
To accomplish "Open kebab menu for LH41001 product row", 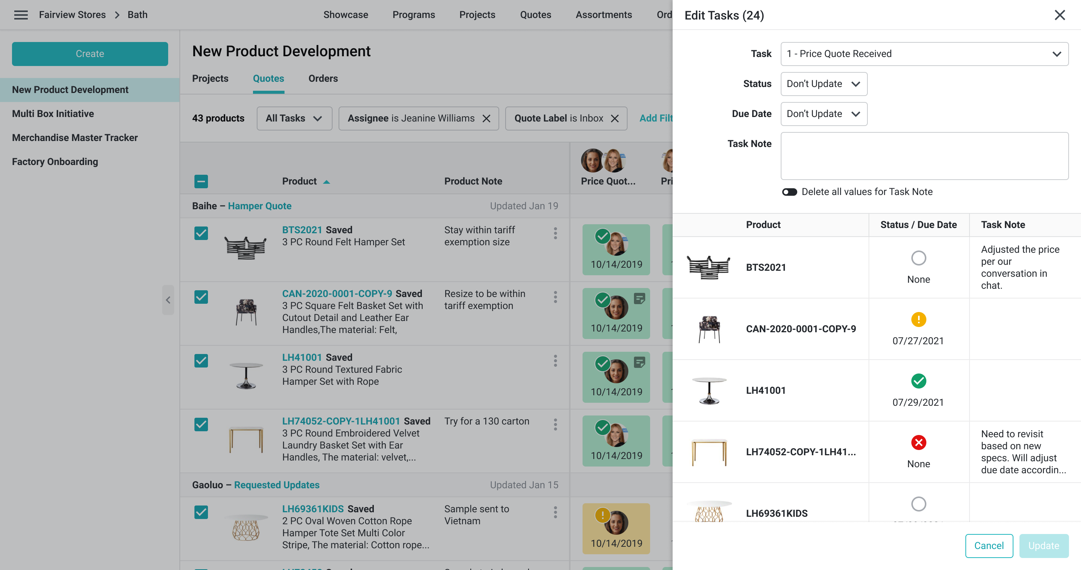I will coord(555,361).
